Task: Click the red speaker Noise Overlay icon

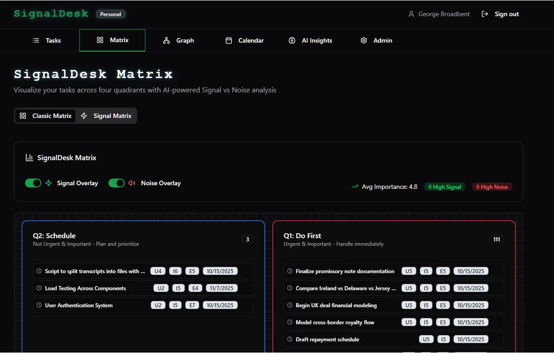Action: 132,183
